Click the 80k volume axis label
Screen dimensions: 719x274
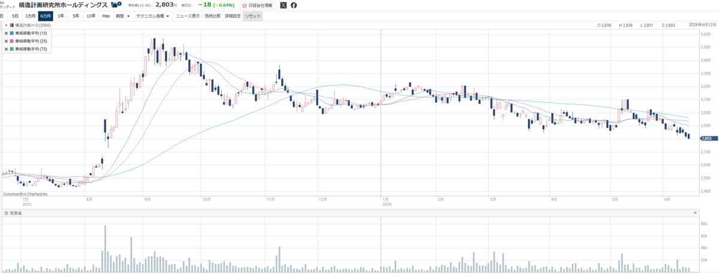[x=704, y=223]
